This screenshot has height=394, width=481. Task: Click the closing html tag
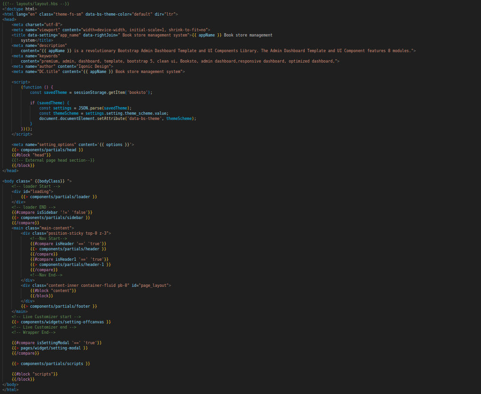10,390
